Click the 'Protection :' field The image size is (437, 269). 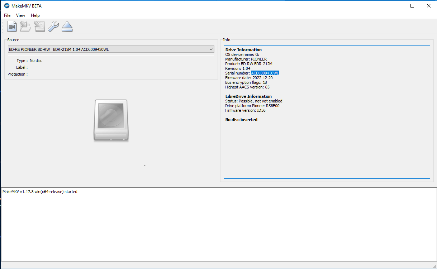coord(18,74)
